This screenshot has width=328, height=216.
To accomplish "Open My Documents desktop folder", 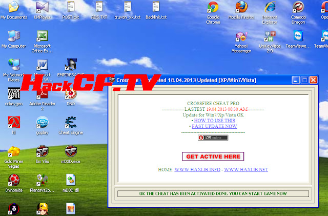I will tap(14, 10).
